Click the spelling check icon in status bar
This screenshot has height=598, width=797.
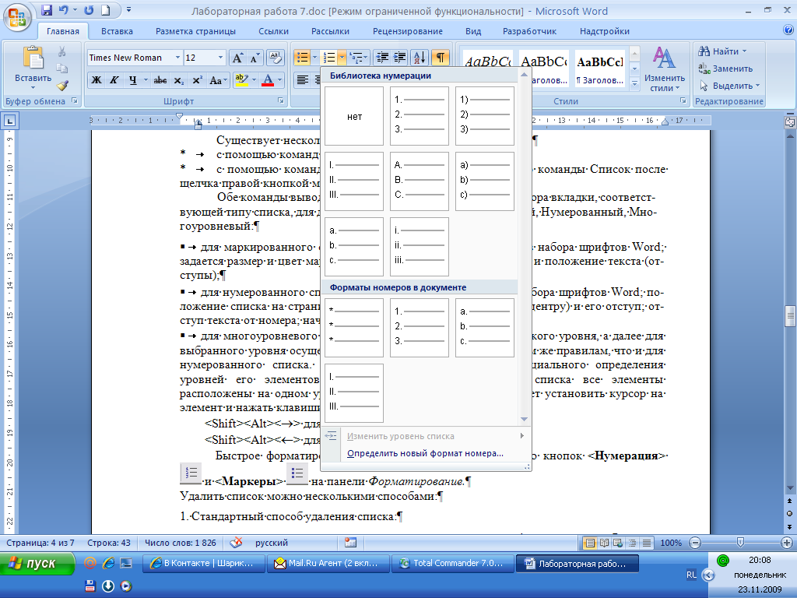point(236,543)
